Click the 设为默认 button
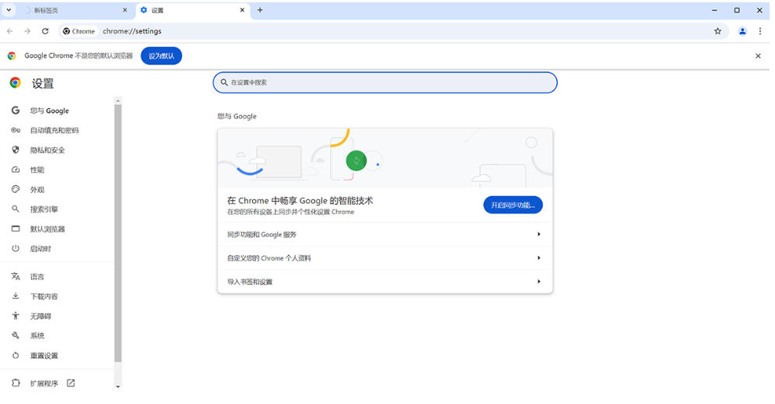Screen dimensions: 775x404 (161, 56)
